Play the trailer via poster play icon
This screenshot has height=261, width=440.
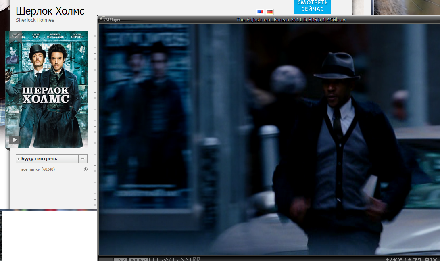[x=15, y=140]
